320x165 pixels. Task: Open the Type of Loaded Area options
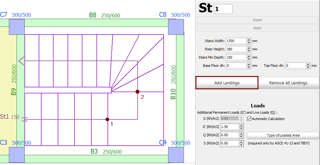click(x=283, y=136)
